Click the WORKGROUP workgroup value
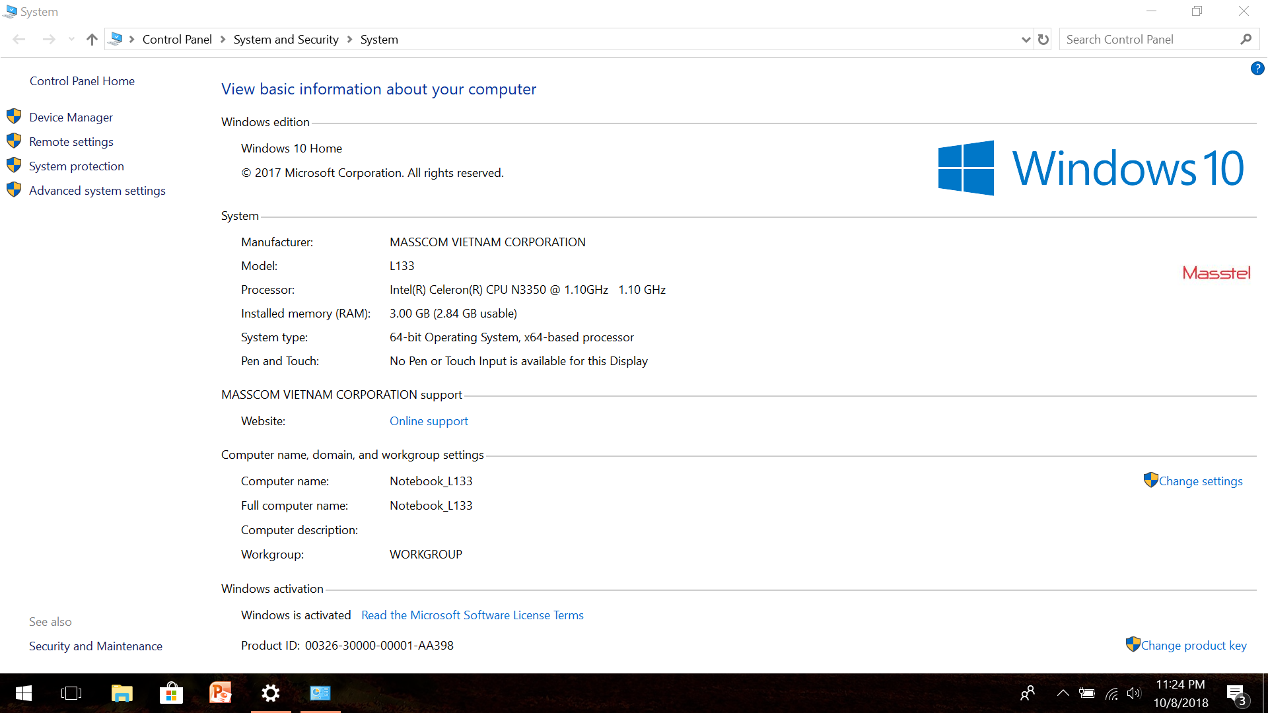The height and width of the screenshot is (713, 1268). (426, 554)
